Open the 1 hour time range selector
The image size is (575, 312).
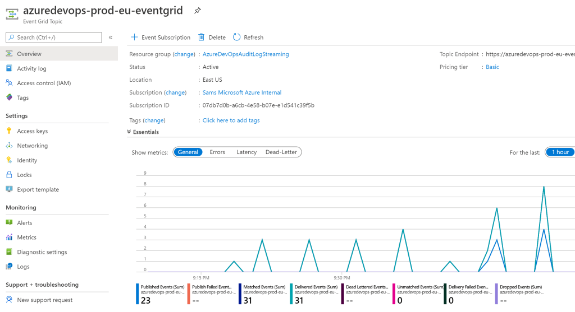click(560, 152)
